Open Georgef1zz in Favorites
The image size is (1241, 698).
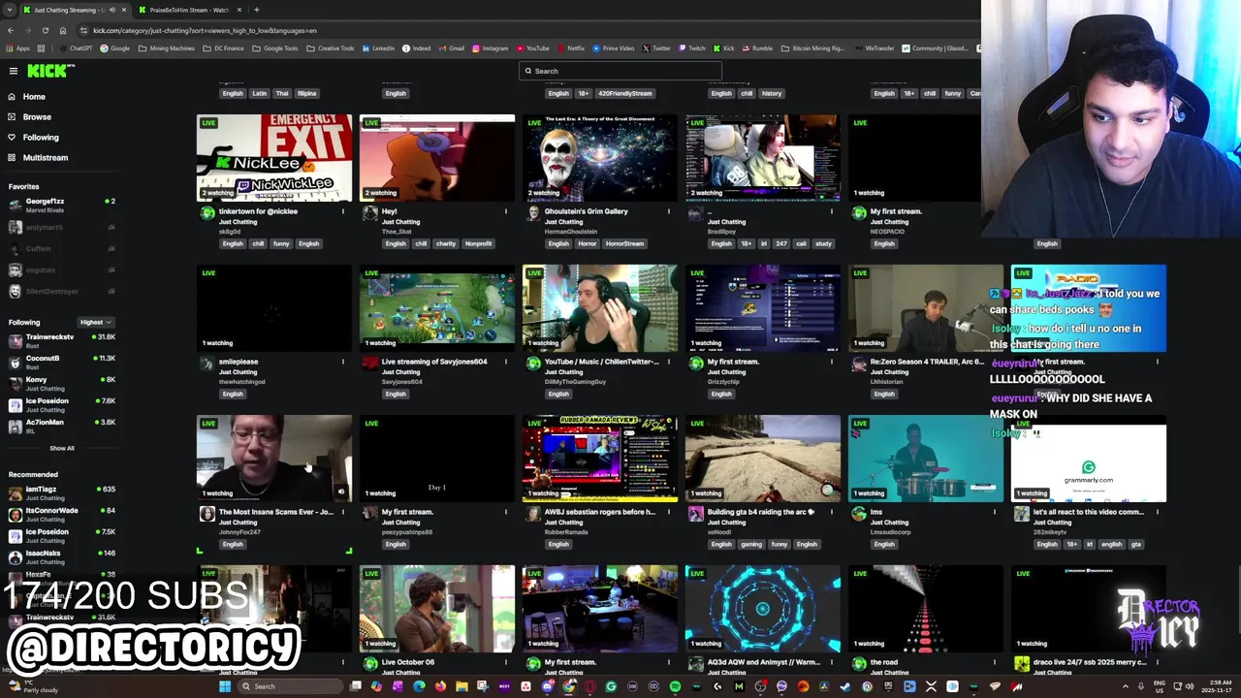60,206
